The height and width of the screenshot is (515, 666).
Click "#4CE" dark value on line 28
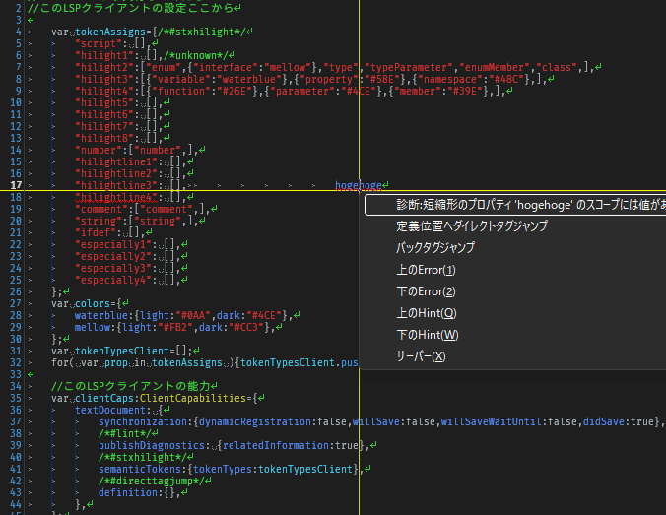point(264,316)
